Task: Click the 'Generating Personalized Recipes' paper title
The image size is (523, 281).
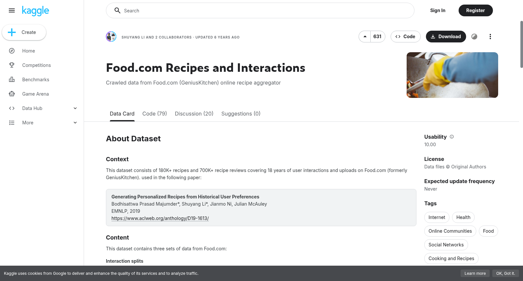Action: [x=185, y=197]
